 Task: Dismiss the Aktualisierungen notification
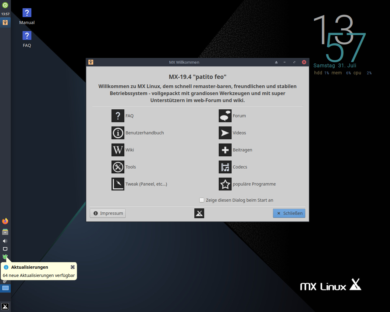[x=73, y=267]
